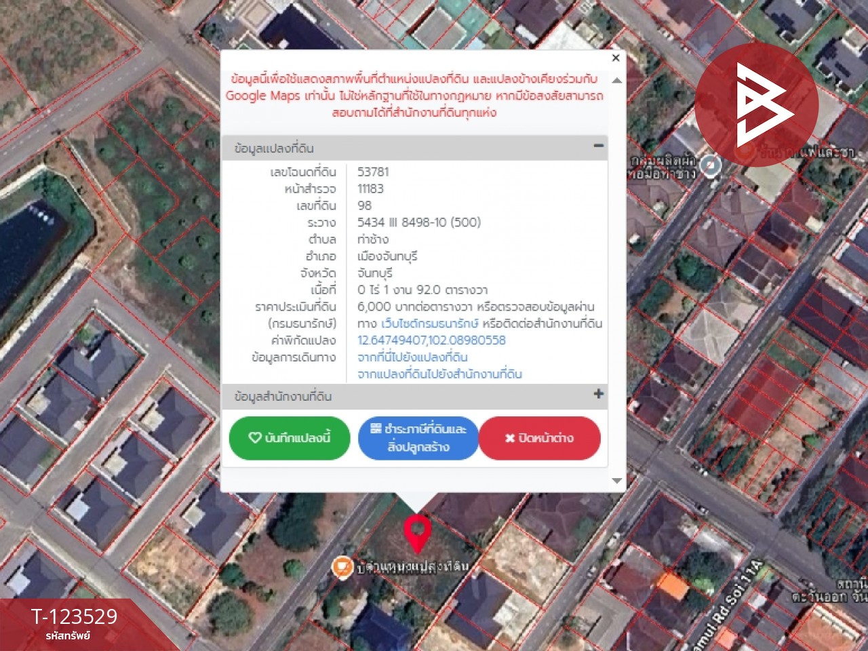
Task: Open the เว็บไซต์กรมธนารักษ์ link
Action: pyautogui.click(x=430, y=323)
